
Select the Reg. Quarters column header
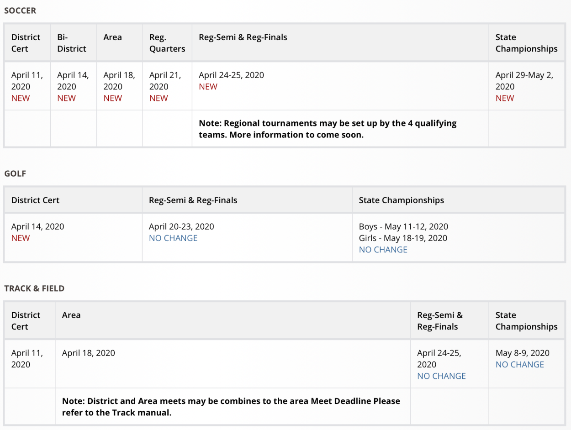point(167,43)
